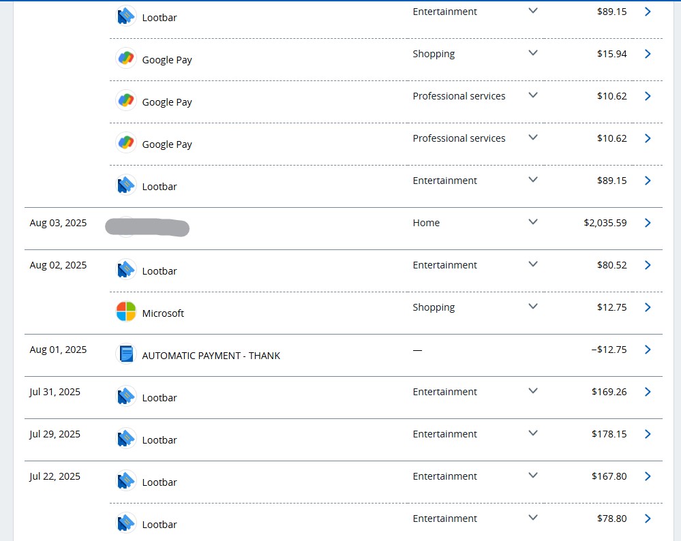Click the '−$12.75' payment amount
This screenshot has width=681, height=541.
point(609,350)
